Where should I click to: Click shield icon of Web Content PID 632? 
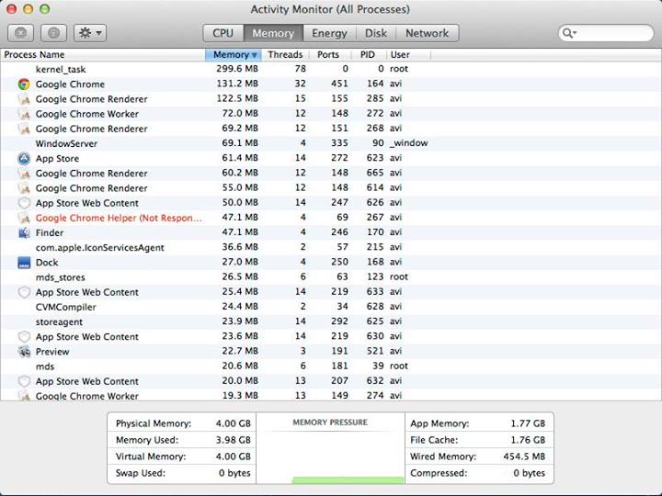(x=24, y=381)
